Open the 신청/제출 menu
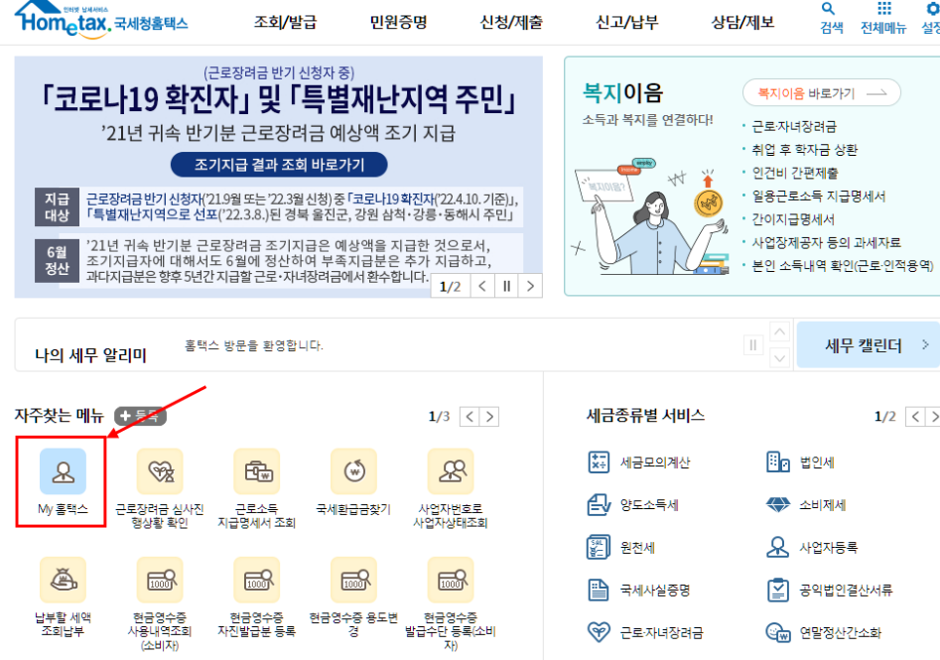The width and height of the screenshot is (940, 660). pyautogui.click(x=511, y=22)
